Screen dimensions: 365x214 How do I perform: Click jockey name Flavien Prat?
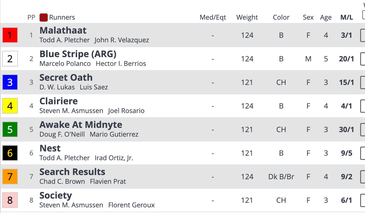coord(108,182)
